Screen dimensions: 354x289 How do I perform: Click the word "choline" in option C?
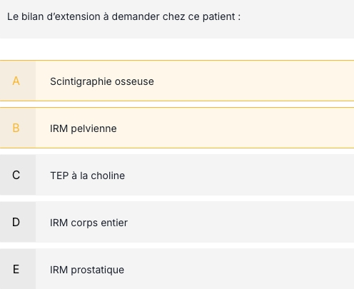108,176
